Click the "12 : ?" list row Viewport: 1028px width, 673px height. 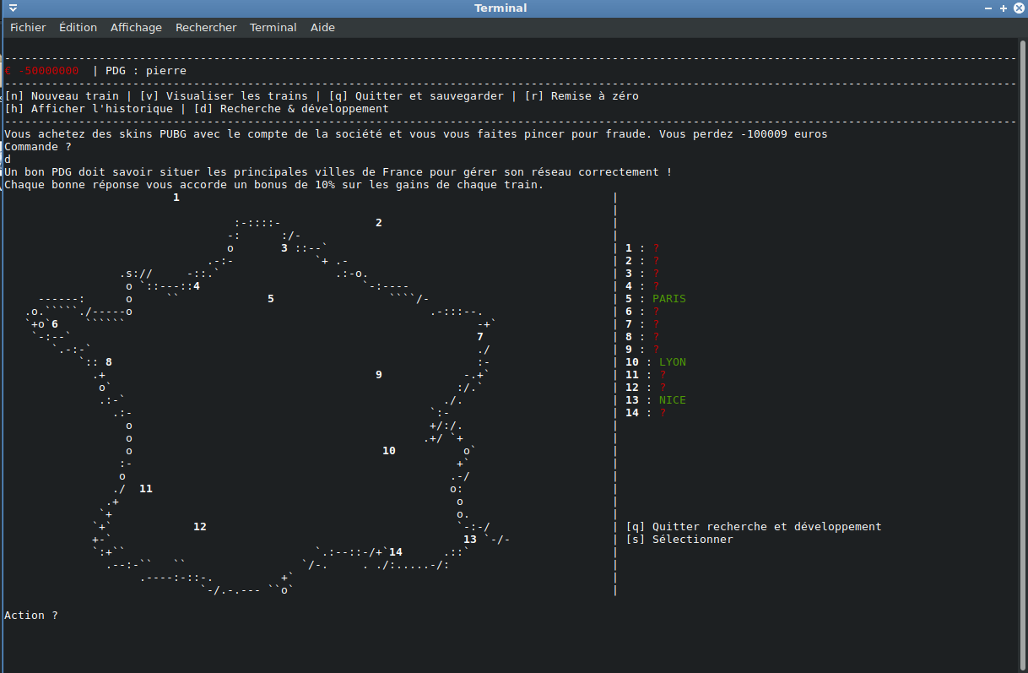click(646, 388)
